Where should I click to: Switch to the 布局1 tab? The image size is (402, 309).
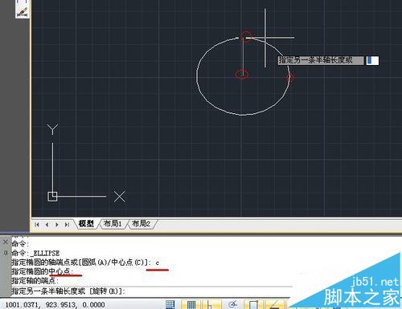tap(113, 224)
